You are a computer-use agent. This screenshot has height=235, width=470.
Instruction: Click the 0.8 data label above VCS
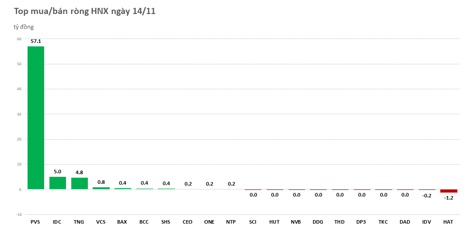pos(101,182)
